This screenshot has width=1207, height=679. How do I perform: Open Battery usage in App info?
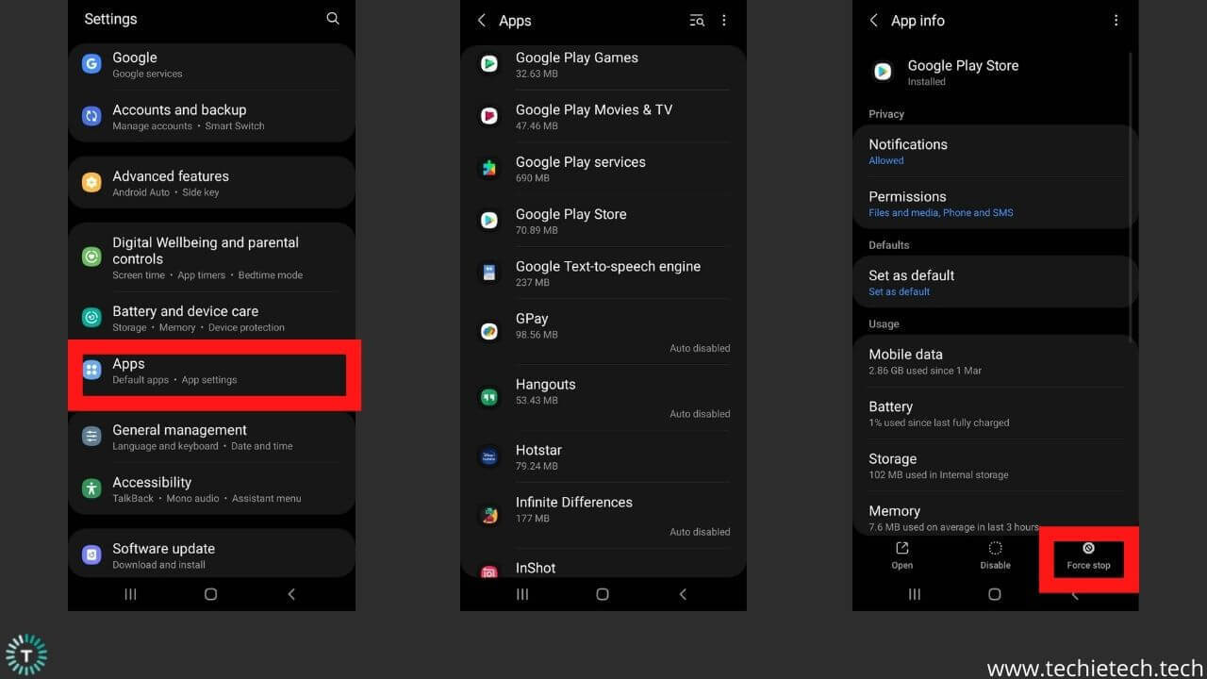(995, 413)
